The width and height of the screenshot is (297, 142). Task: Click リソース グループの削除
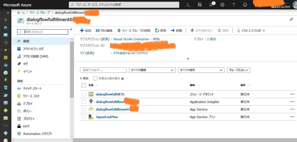(x=134, y=30)
